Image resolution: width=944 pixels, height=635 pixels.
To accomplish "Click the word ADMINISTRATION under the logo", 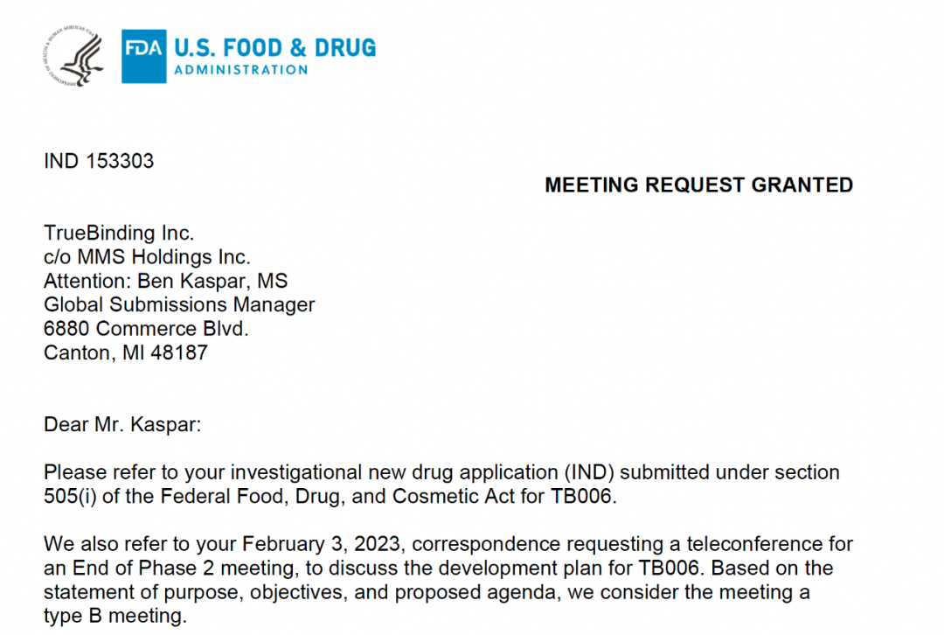I will [x=240, y=70].
